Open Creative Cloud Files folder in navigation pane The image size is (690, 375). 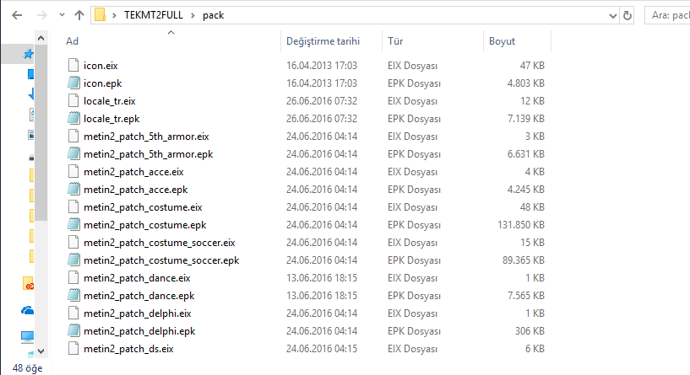(28, 283)
